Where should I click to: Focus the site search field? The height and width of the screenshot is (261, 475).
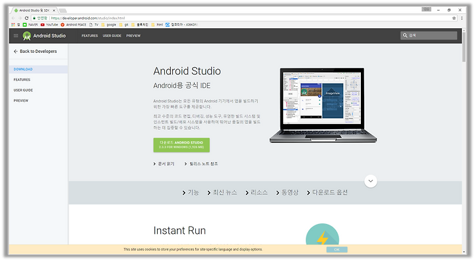[429, 36]
